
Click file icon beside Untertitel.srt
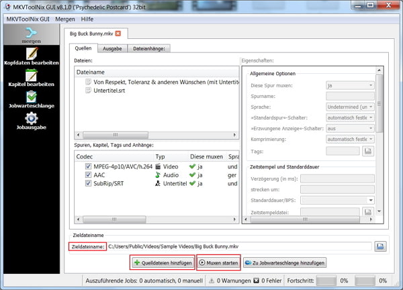click(x=88, y=91)
